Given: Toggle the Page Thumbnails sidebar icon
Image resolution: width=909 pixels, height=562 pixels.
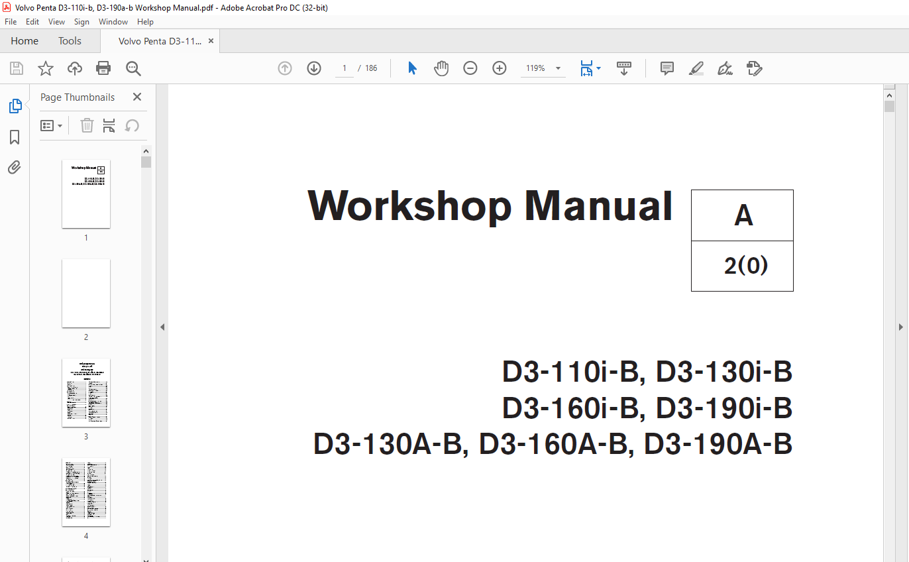Looking at the screenshot, I should (15, 106).
